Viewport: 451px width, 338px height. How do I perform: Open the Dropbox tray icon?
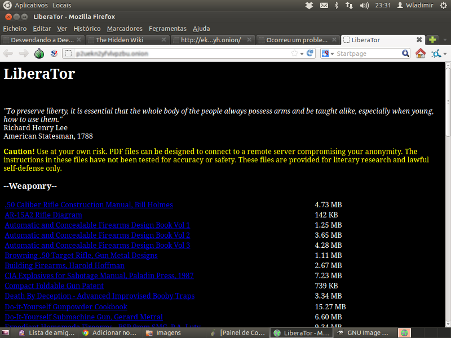[x=309, y=5]
